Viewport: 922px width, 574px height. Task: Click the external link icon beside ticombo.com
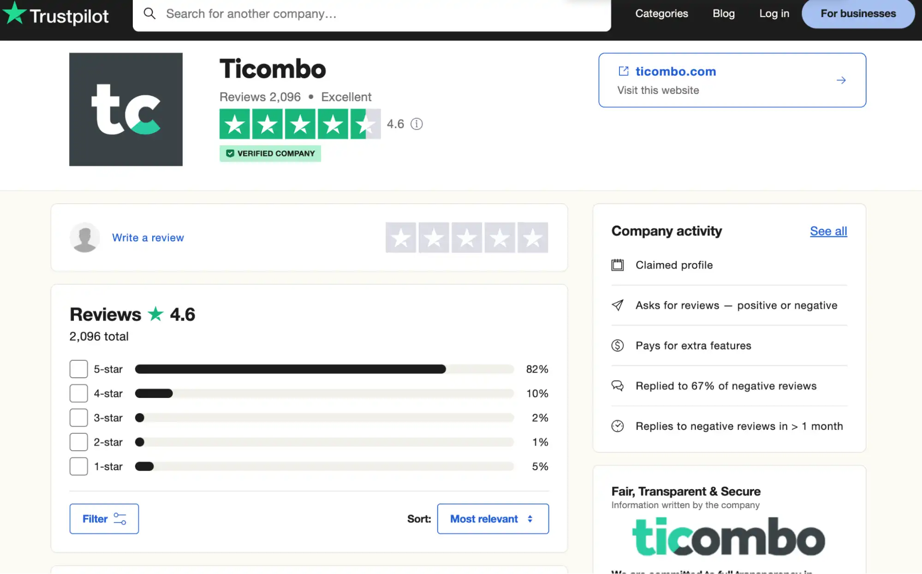pos(624,71)
